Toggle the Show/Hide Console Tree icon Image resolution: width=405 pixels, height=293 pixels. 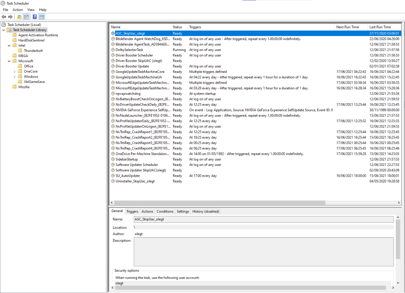(26, 17)
